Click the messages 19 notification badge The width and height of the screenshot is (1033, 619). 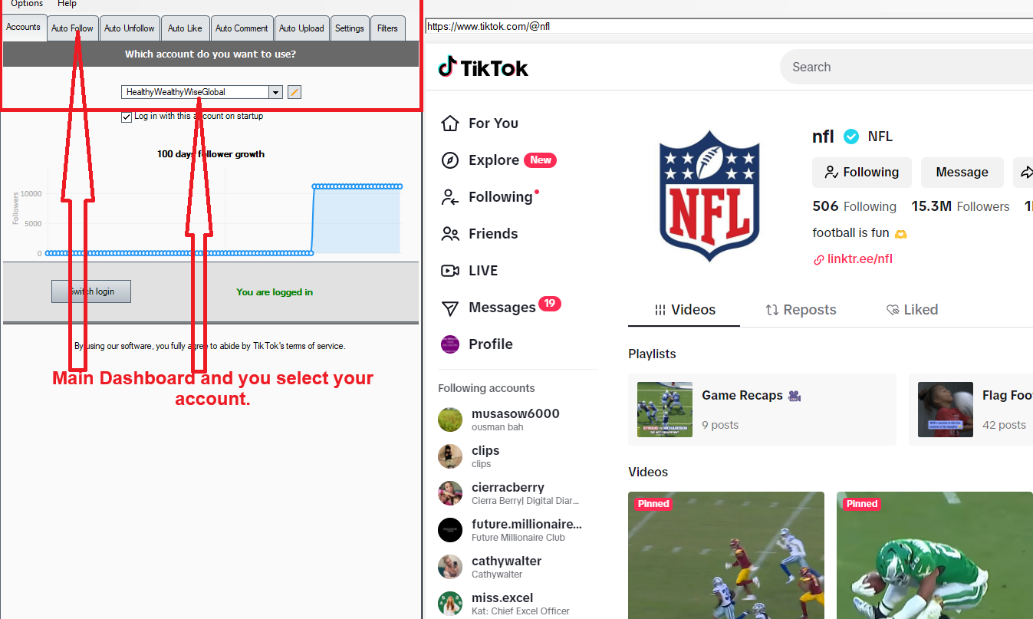pos(550,304)
